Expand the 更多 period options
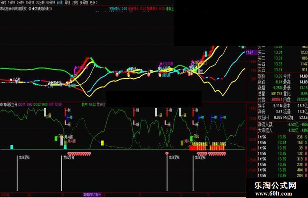This screenshot has height=198, width=308. pyautogui.click(x=93, y=3)
